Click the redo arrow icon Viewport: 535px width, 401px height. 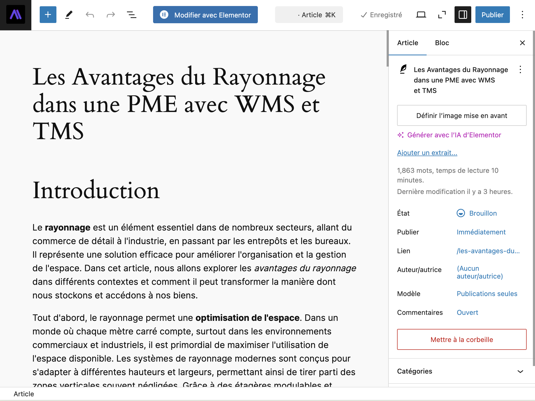click(x=111, y=15)
